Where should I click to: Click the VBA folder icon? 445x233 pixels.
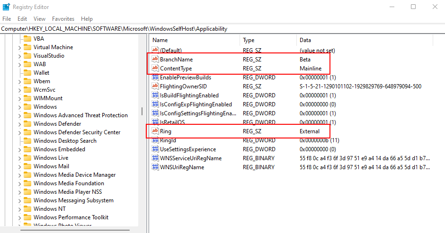point(27,39)
